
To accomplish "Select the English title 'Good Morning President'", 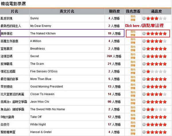I will pos(46,87).
